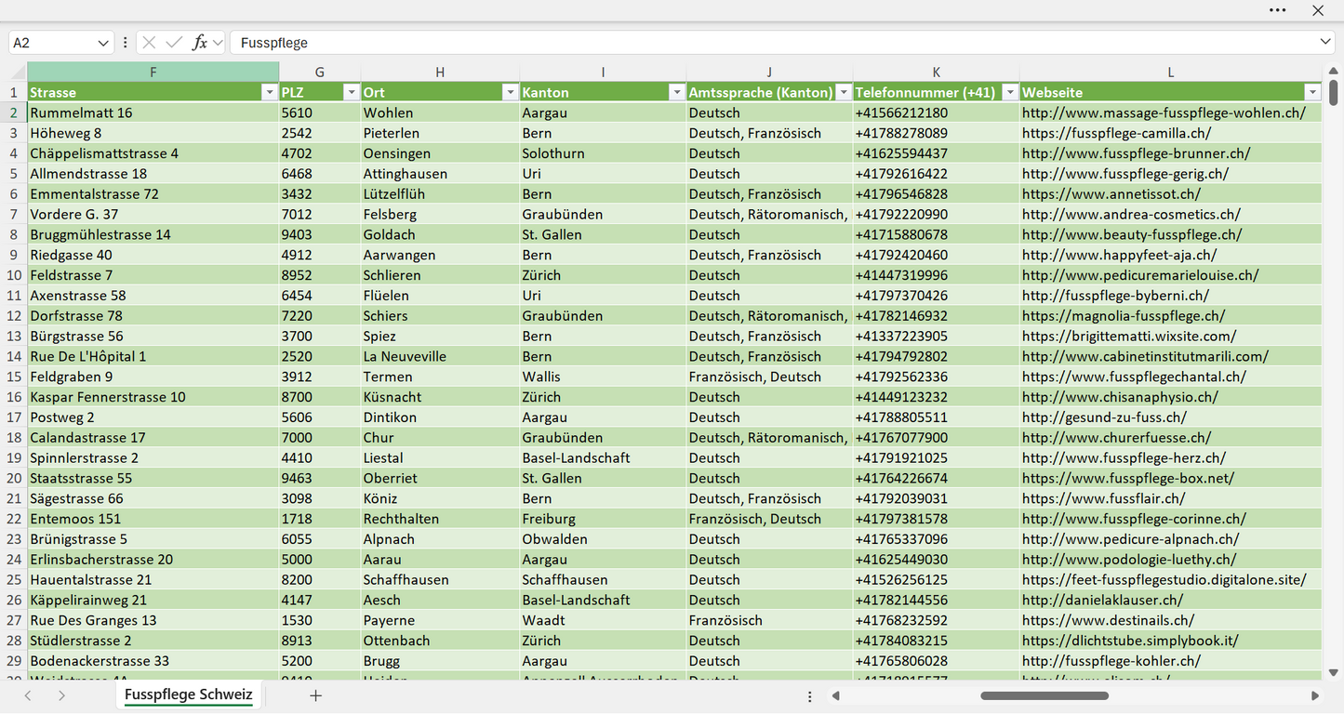The height and width of the screenshot is (714, 1344).
Task: Click the Name Box showing A2
Action: click(52, 43)
